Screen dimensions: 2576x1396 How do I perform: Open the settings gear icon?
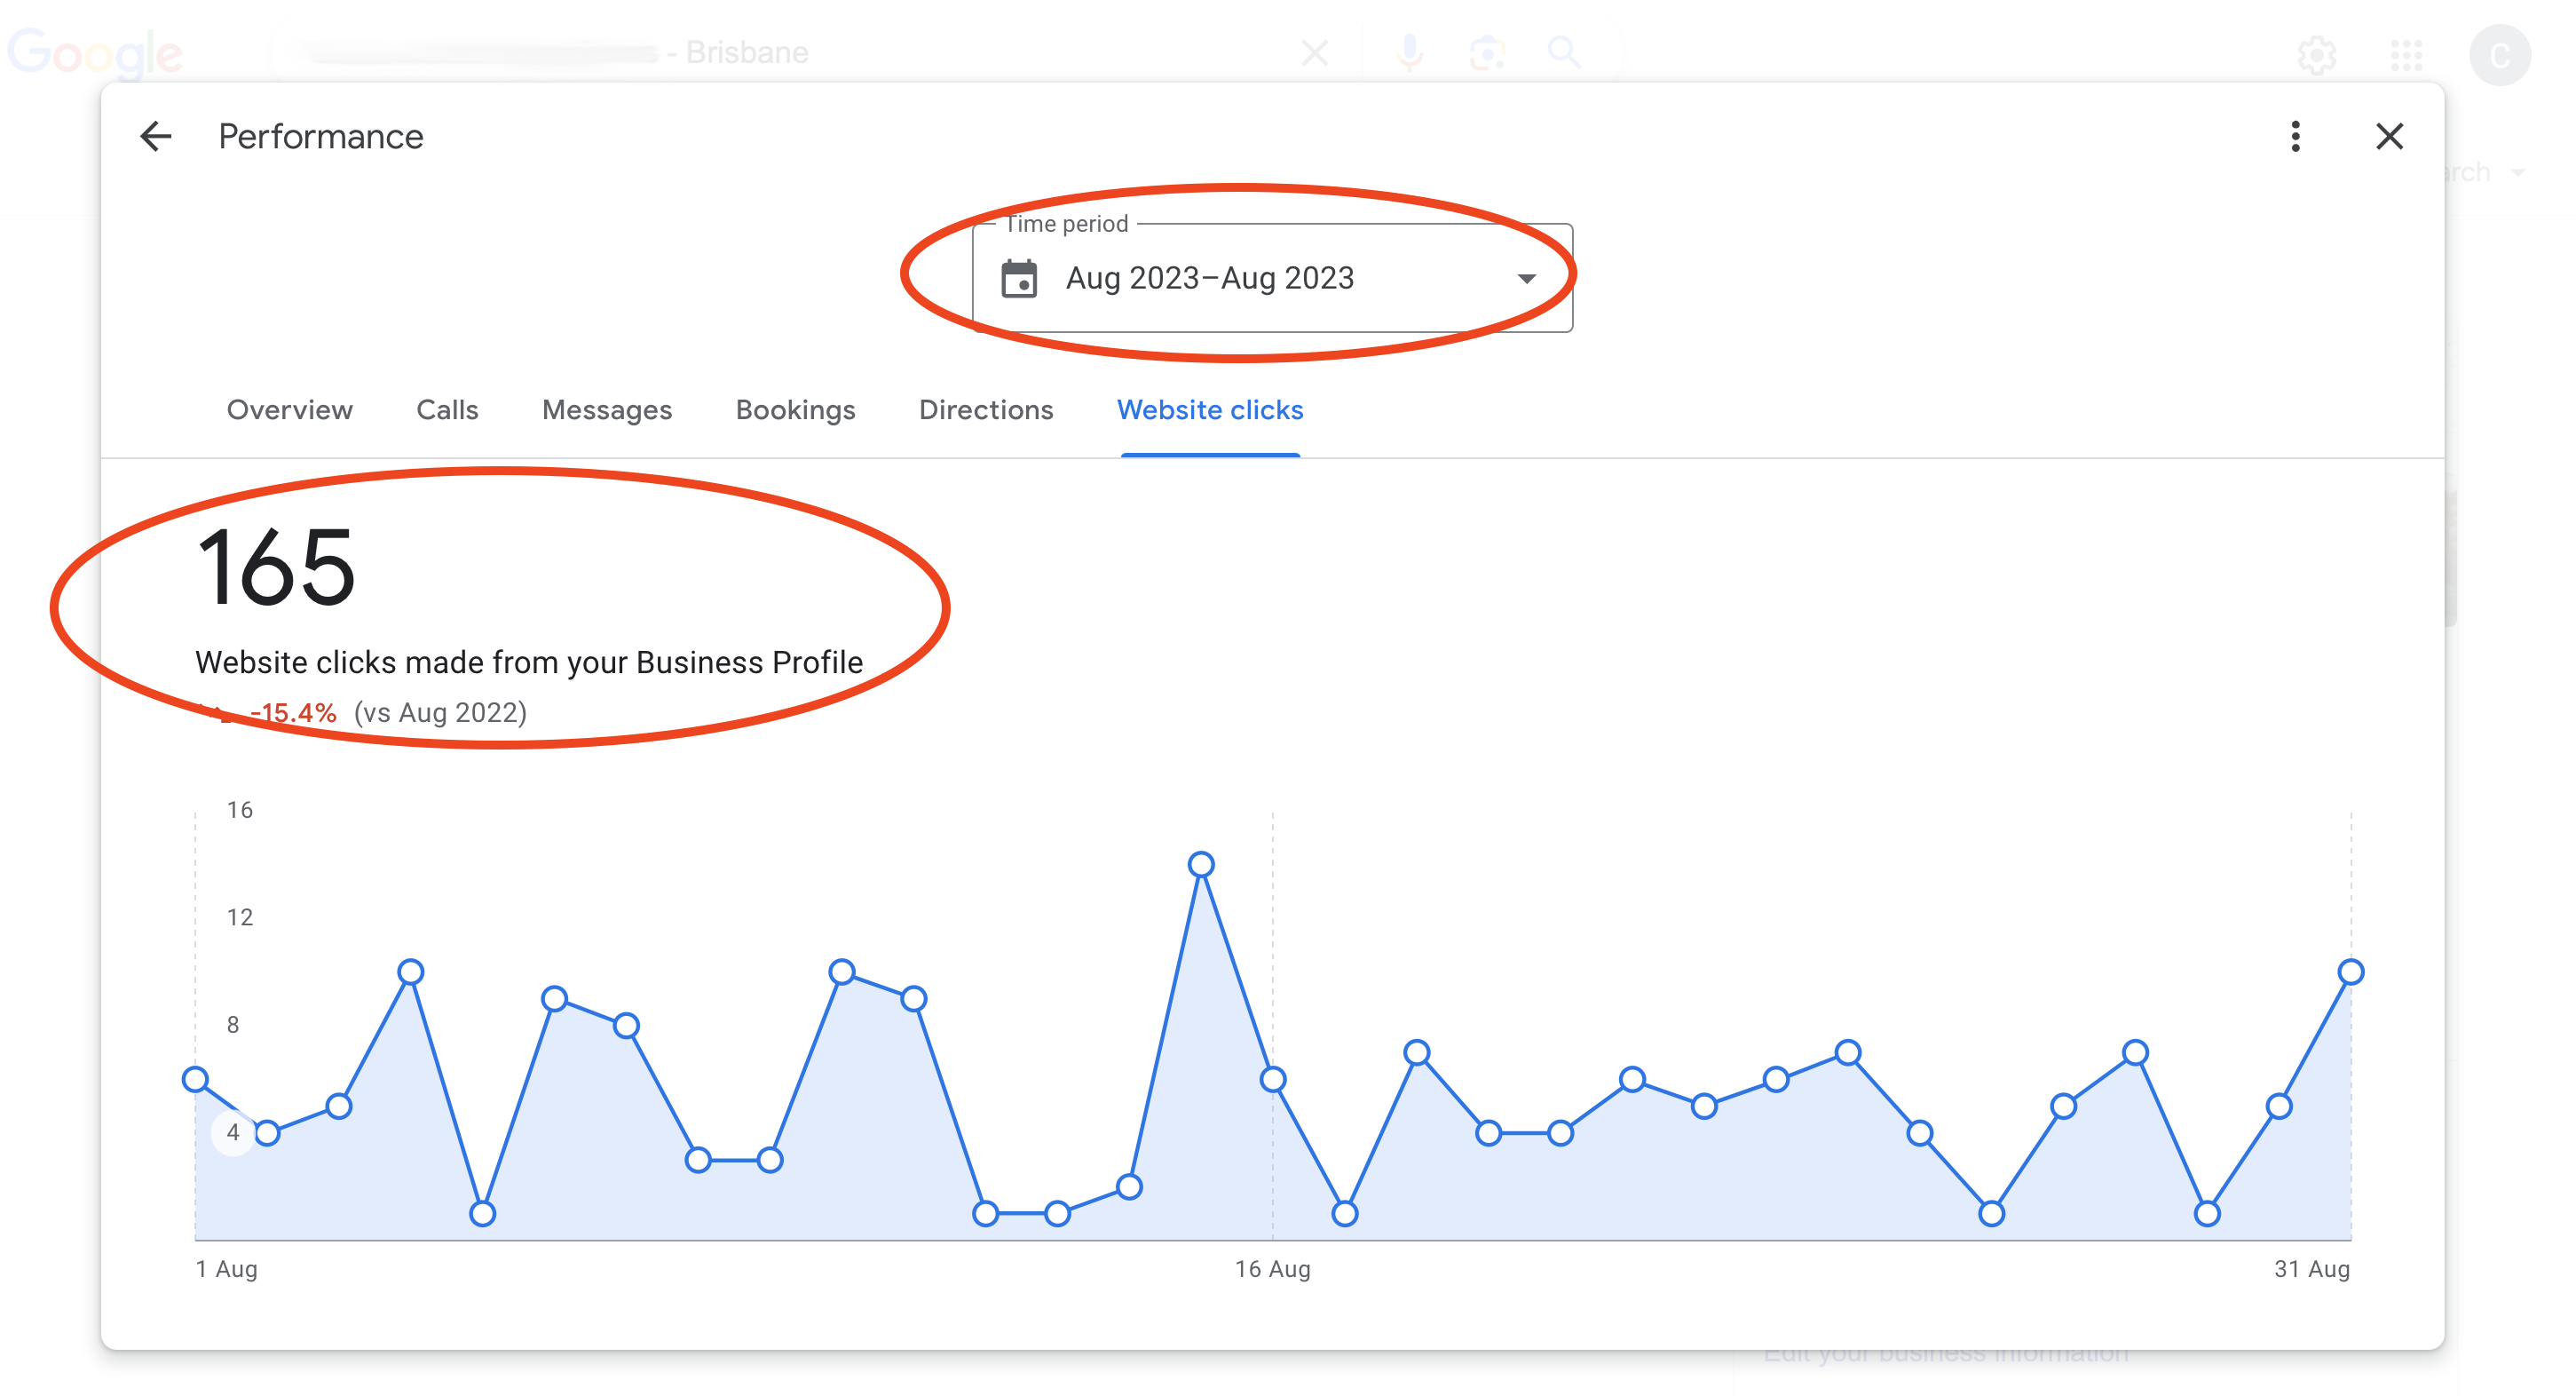pos(2317,55)
